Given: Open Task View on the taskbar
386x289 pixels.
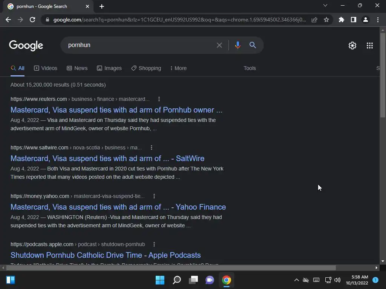Looking at the screenshot, I should [193, 280].
